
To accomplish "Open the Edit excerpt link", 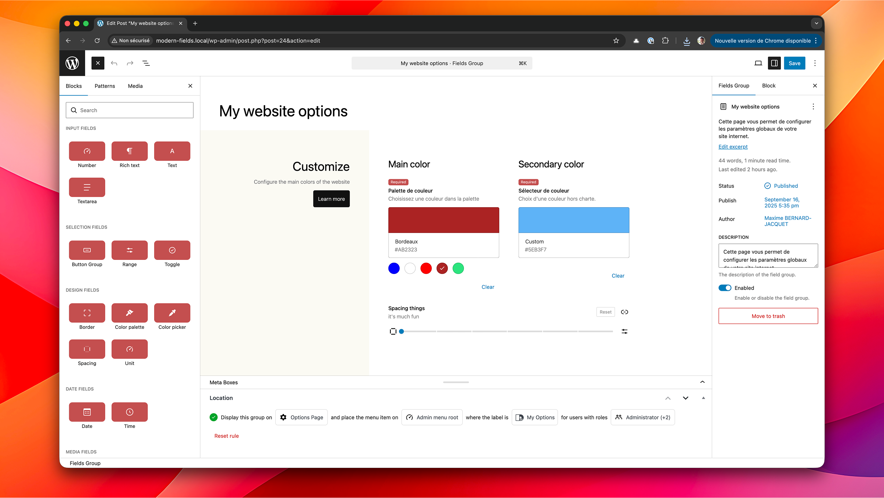I will pos(733,147).
